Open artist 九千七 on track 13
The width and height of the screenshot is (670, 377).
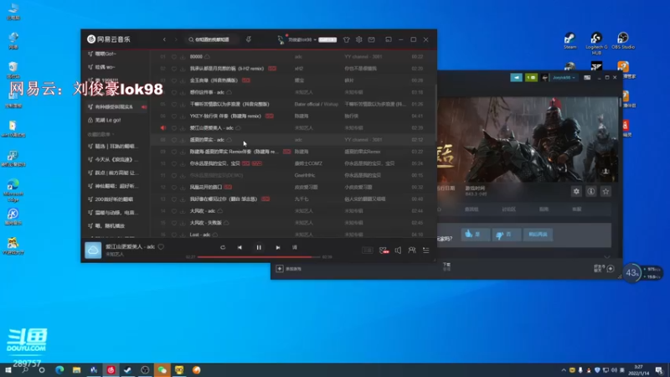301,199
